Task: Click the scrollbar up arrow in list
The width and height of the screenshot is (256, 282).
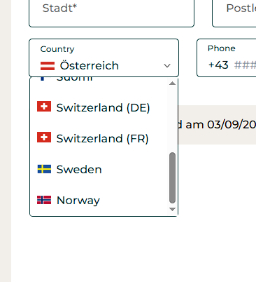Action: (172, 83)
